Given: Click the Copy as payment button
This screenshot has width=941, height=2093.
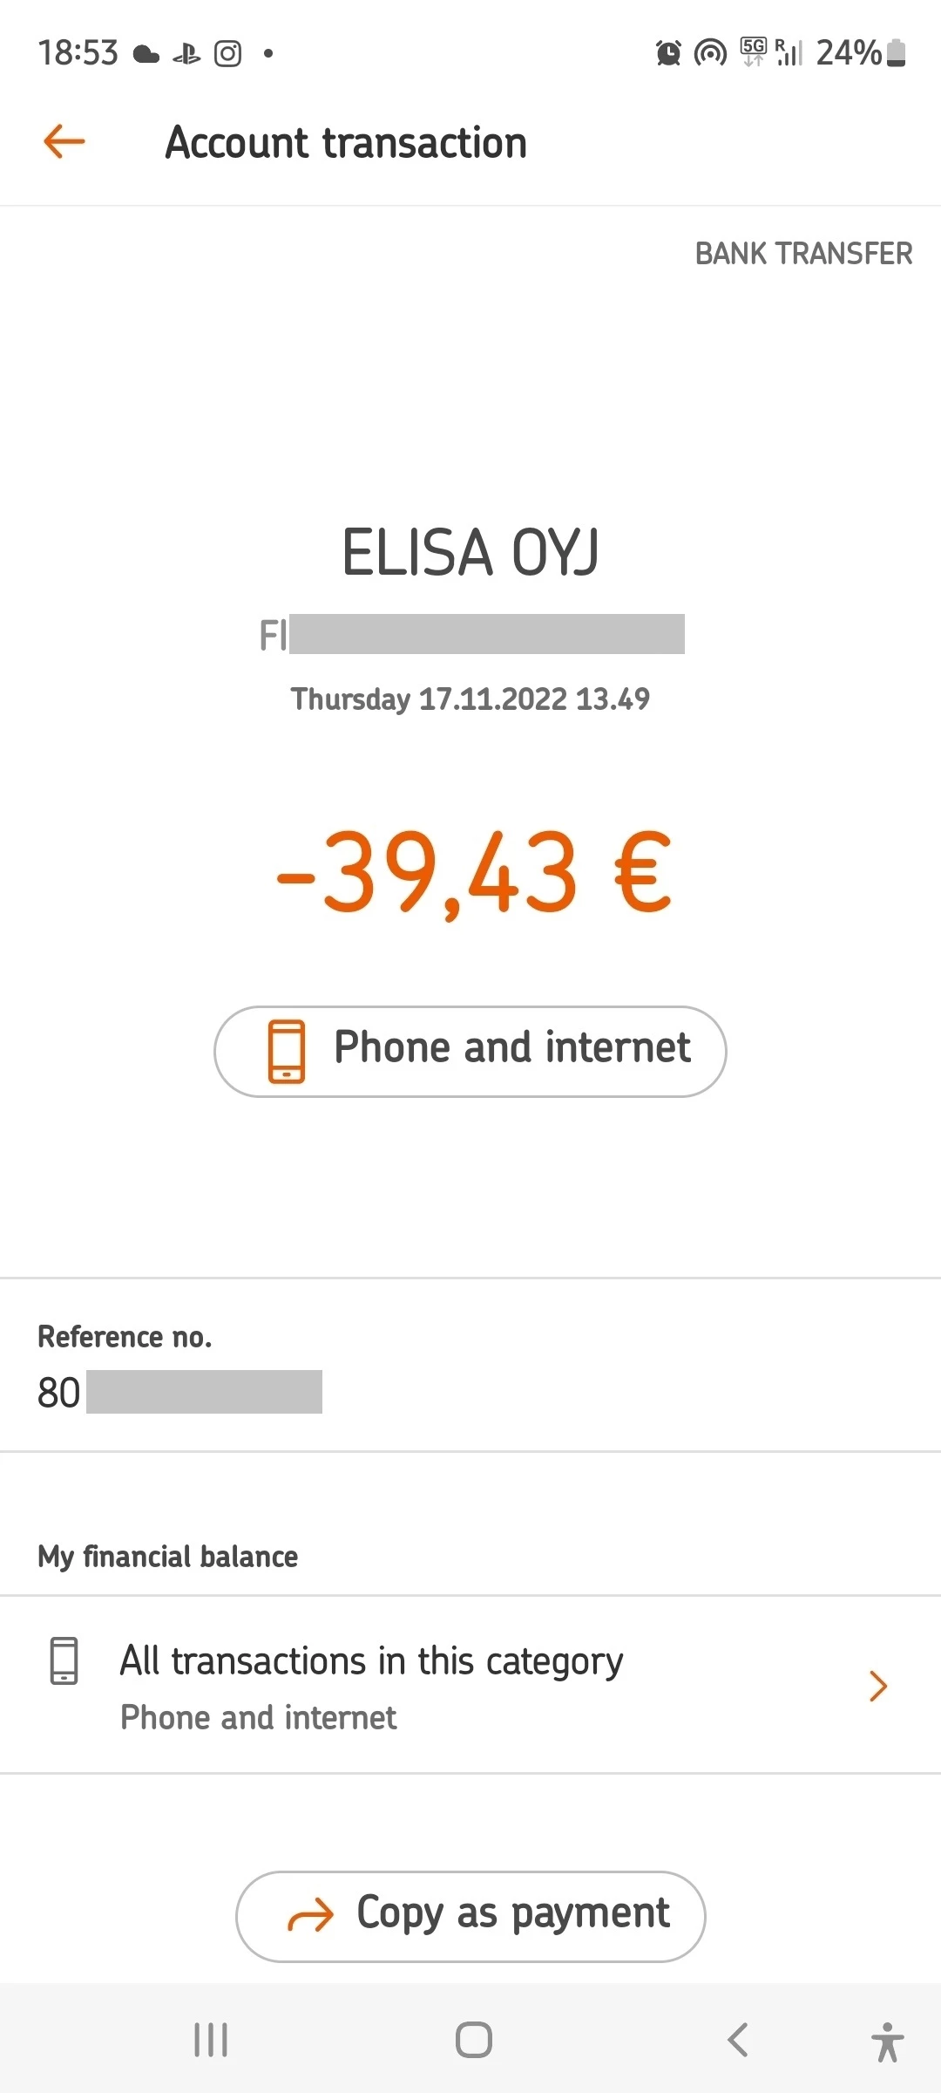Looking at the screenshot, I should [x=470, y=1916].
